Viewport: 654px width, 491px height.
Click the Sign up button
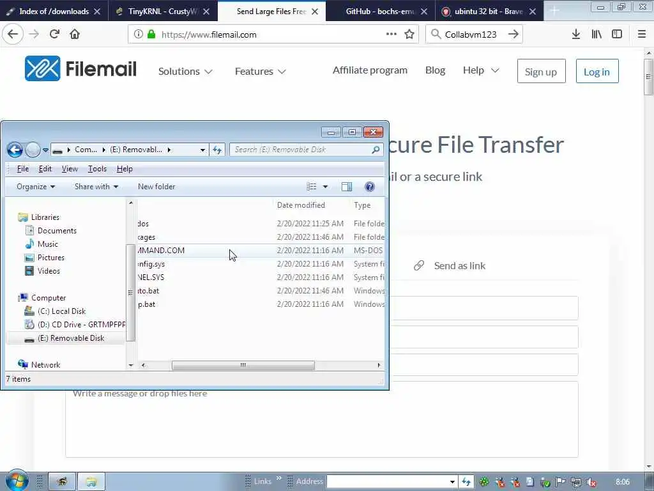click(541, 72)
